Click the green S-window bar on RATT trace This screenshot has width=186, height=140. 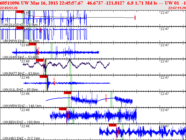point(70,67)
